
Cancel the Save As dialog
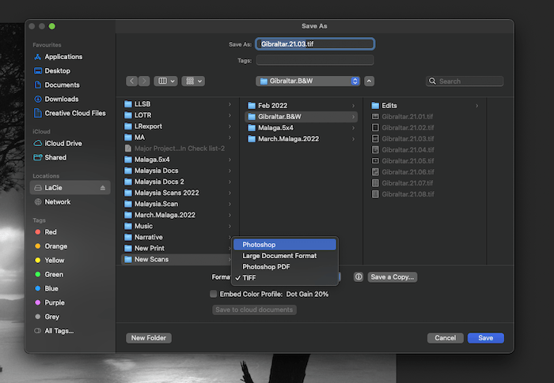point(445,338)
